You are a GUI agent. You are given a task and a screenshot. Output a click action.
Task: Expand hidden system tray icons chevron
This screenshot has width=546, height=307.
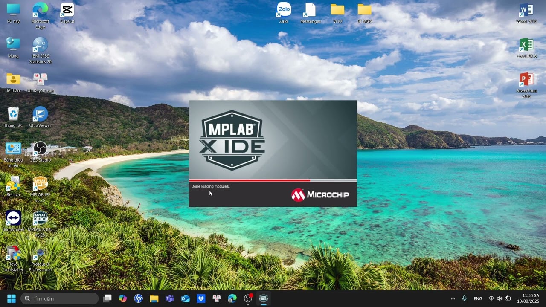pyautogui.click(x=453, y=298)
